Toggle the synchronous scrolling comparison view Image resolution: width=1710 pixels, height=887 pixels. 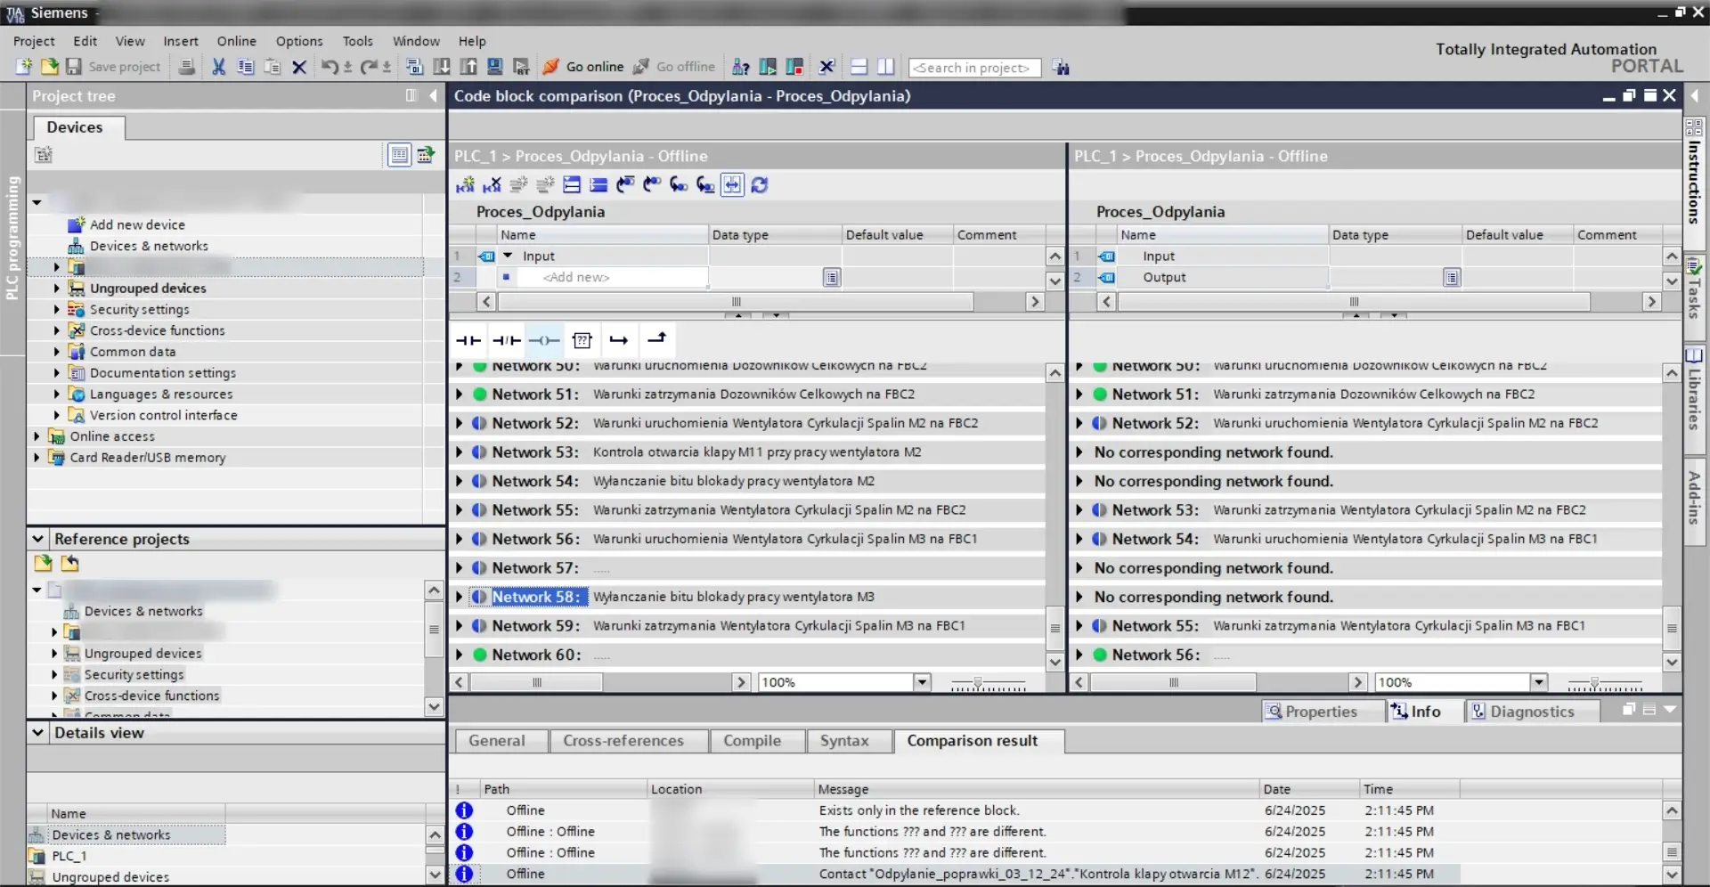point(733,184)
